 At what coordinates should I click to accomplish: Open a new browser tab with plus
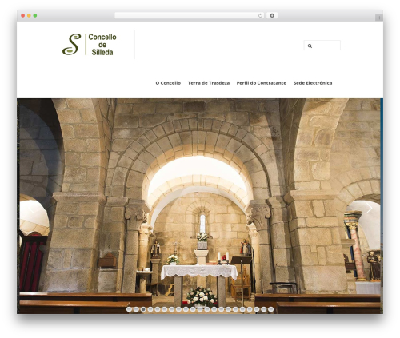(379, 18)
